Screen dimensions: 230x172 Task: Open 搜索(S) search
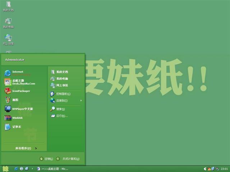click(x=57, y=109)
